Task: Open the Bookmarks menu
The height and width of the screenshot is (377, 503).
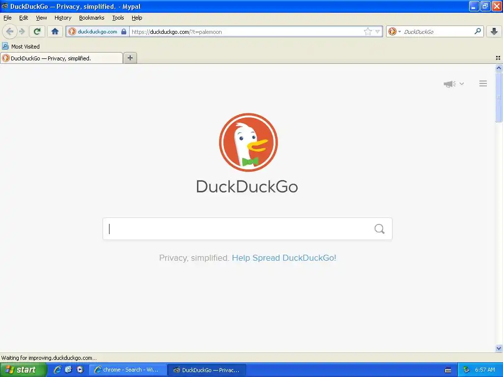Action: pos(92,18)
